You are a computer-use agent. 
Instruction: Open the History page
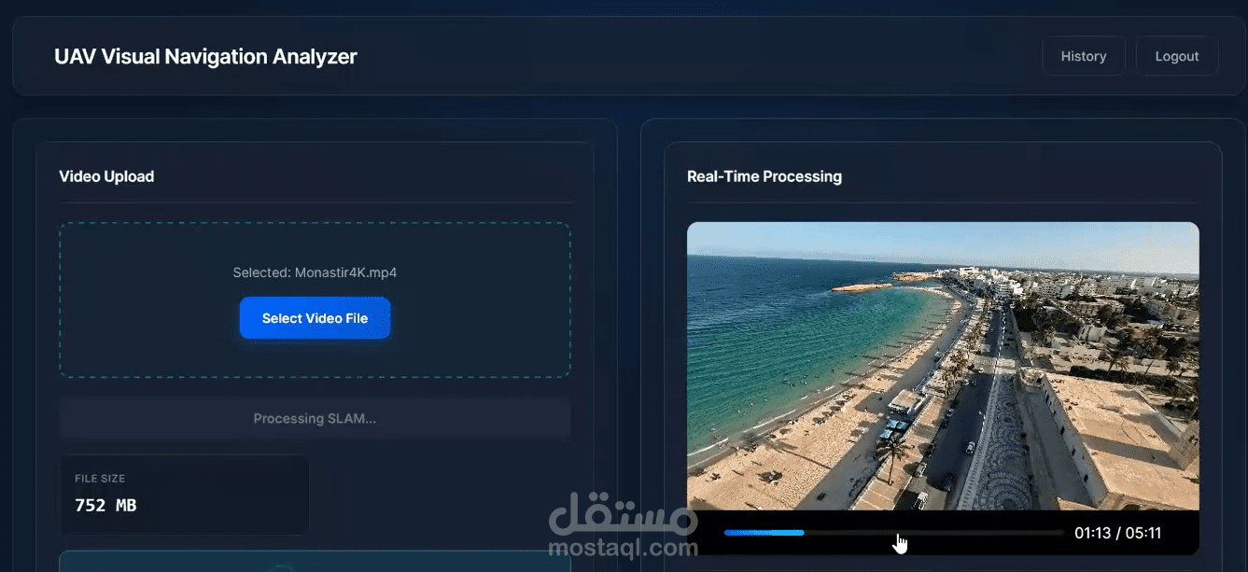[x=1083, y=56]
